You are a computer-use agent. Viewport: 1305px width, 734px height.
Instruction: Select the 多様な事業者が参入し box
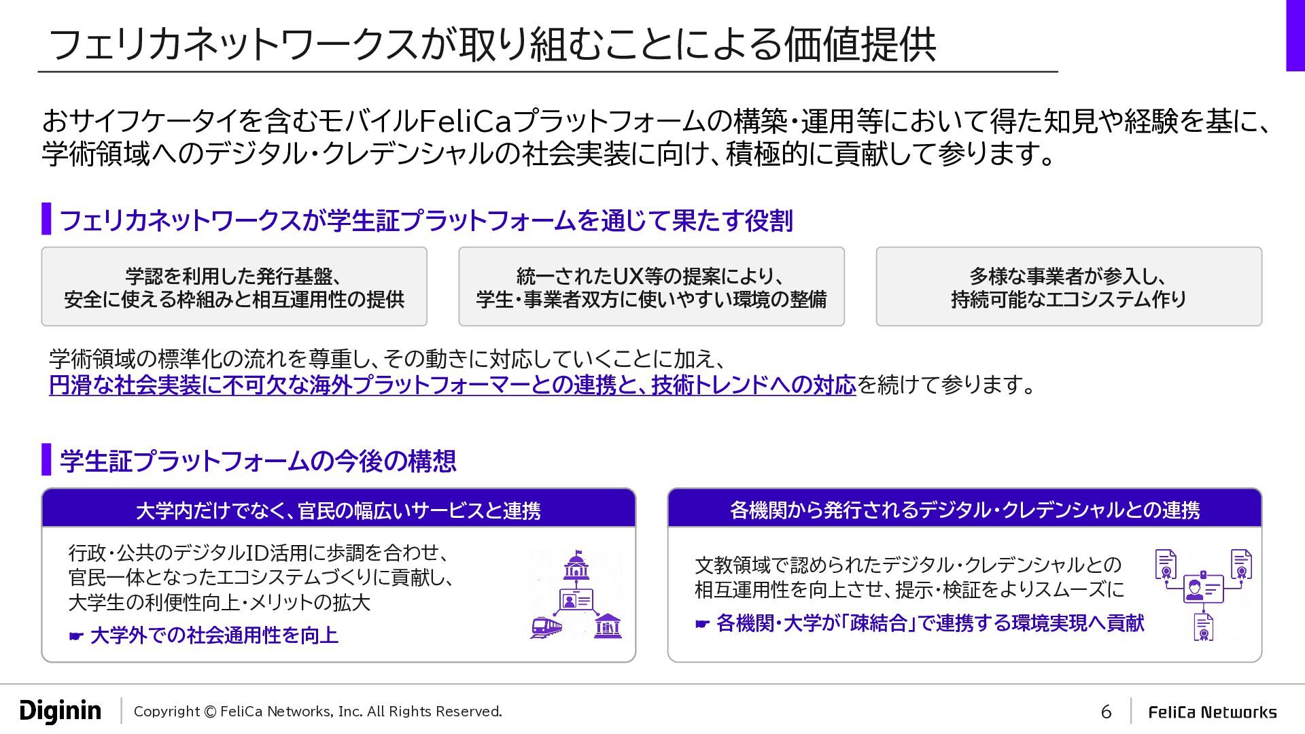[x=1069, y=287]
